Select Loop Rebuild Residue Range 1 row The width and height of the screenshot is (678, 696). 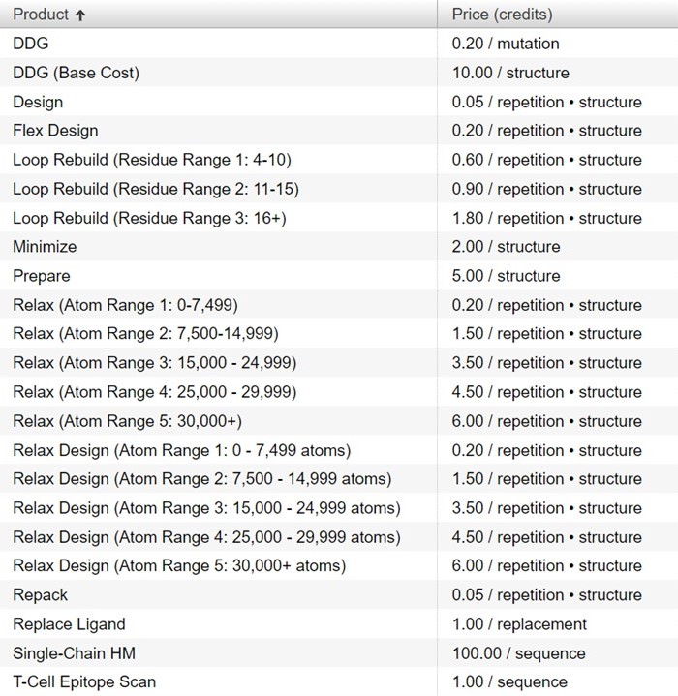(339, 160)
